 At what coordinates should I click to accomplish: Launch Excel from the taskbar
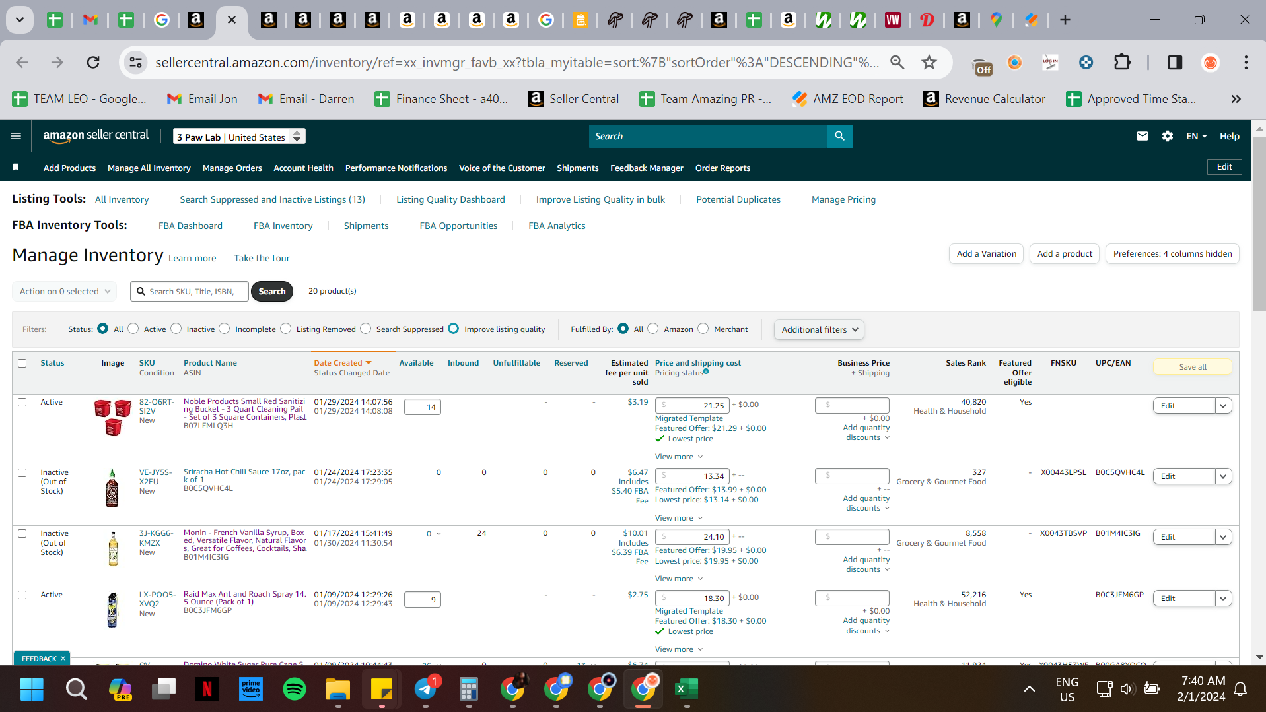click(x=686, y=689)
